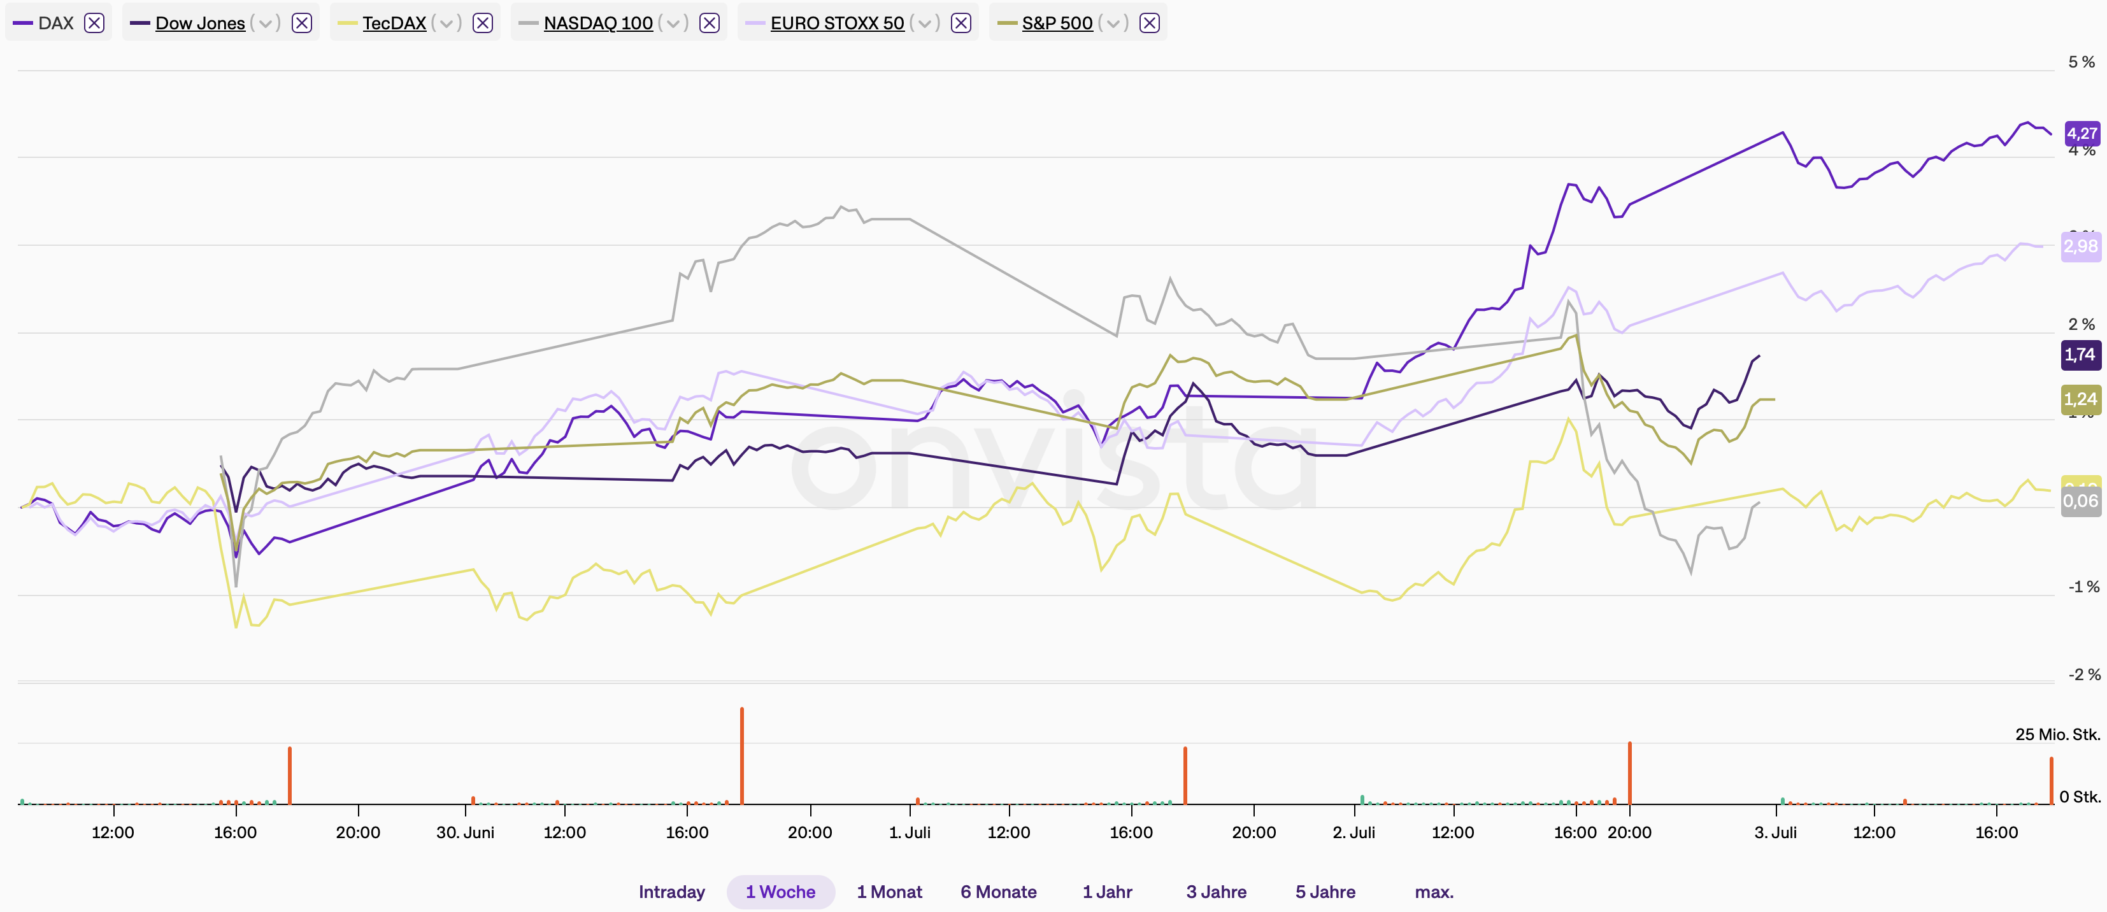2107x912 pixels.
Task: Select the 1 Monat time range
Action: pyautogui.click(x=889, y=892)
